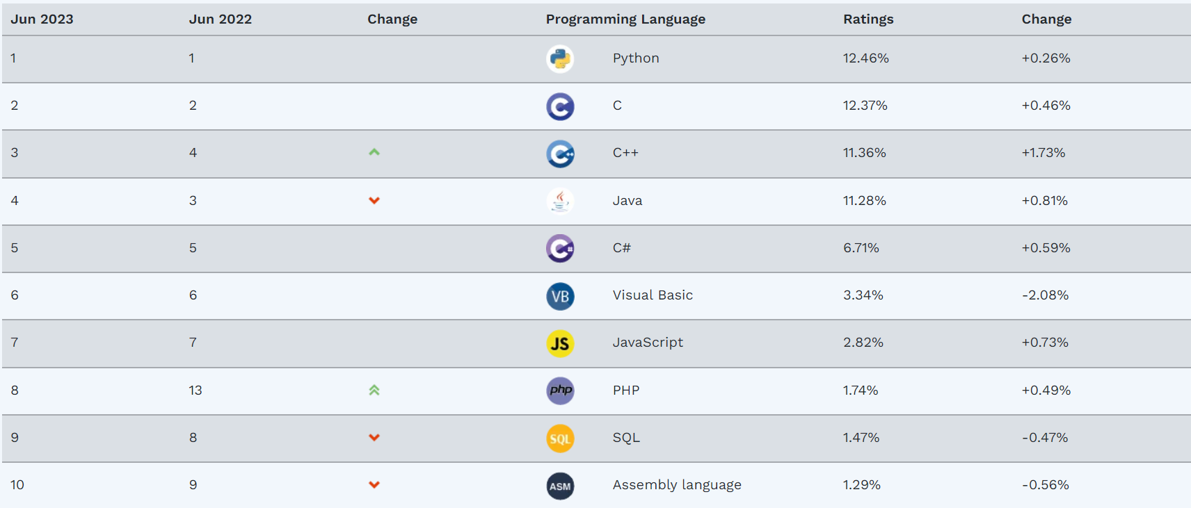Click the Programming Language column header

point(625,19)
